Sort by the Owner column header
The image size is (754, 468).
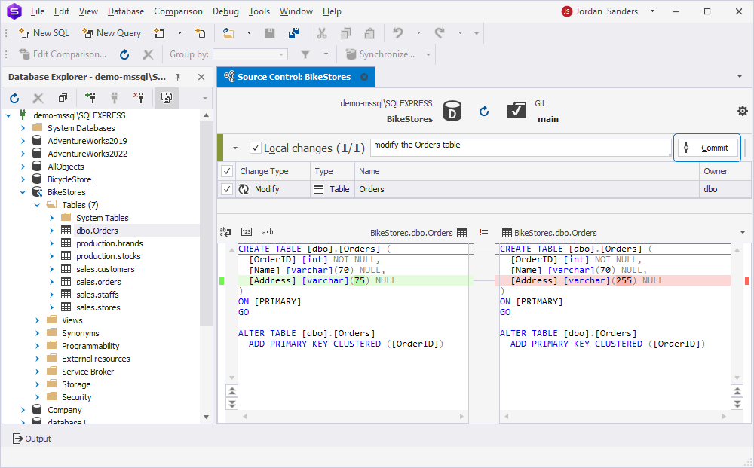(725, 171)
